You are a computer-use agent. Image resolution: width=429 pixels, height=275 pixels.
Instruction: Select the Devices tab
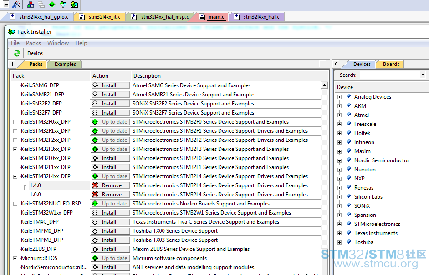362,64
